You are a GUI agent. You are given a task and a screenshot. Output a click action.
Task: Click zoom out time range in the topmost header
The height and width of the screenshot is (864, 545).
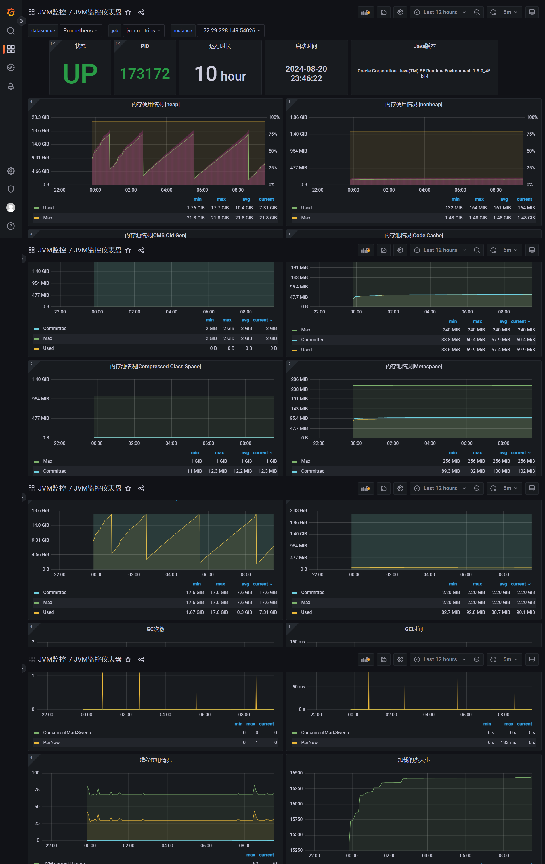(x=477, y=12)
